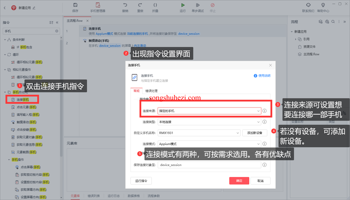Collapse the 循环 category
This screenshot has width=350, height=200.
click(x=5, y=54)
